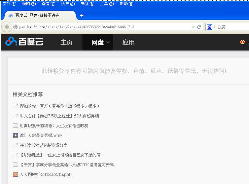The width and height of the screenshot is (249, 184).
Task: Click the tab's Baidu Cloud favicon
Action: [x=11, y=15]
